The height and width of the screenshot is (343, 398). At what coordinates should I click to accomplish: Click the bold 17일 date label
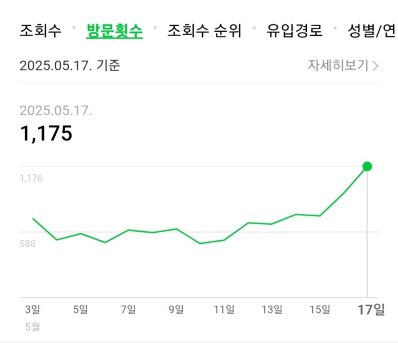(x=371, y=309)
